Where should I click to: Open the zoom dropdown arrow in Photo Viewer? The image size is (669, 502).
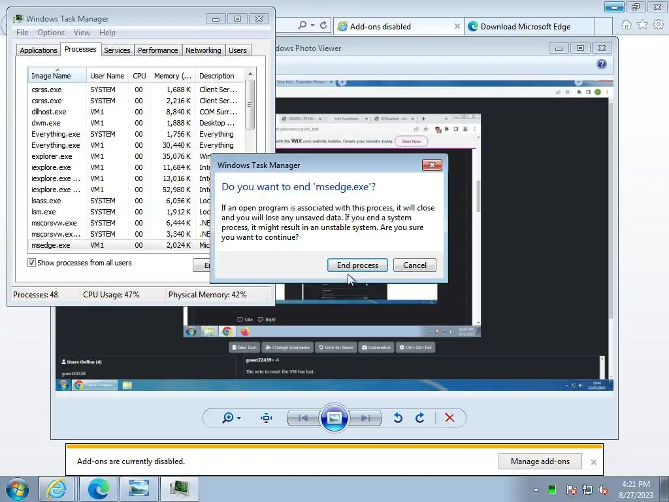coord(238,418)
